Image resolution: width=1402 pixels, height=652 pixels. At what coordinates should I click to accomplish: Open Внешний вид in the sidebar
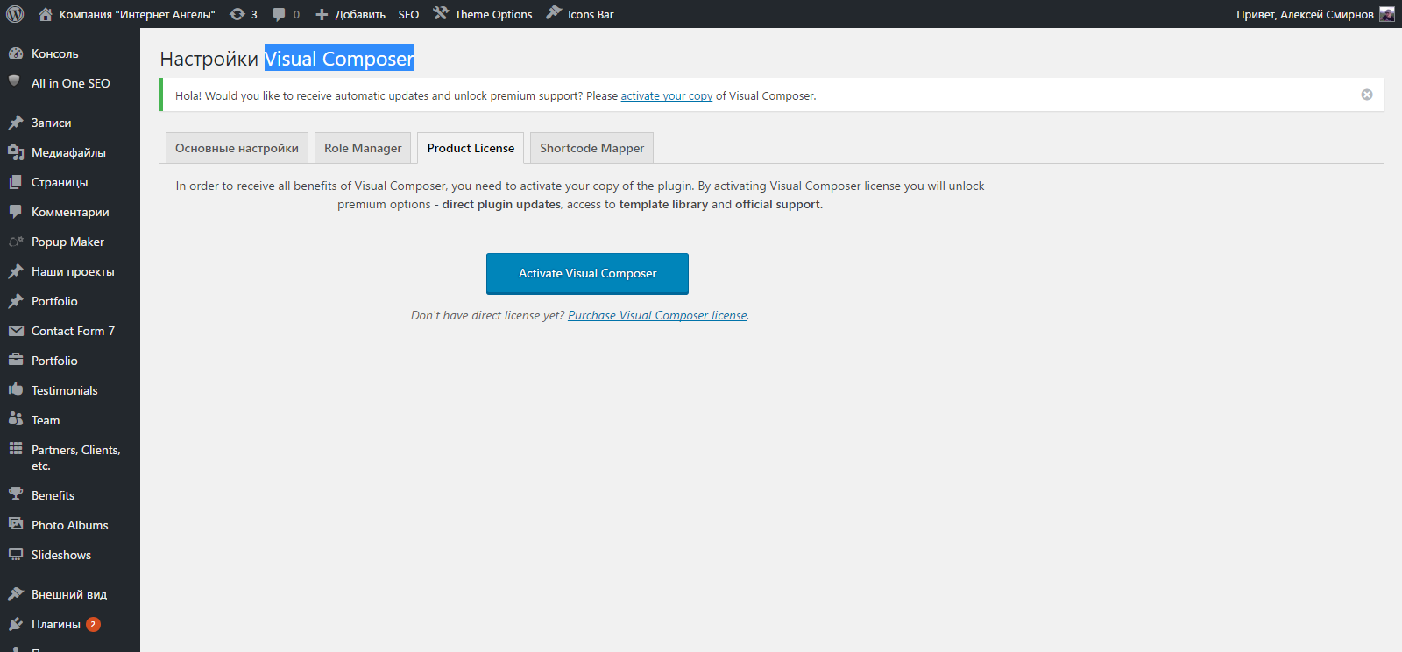[x=70, y=594]
